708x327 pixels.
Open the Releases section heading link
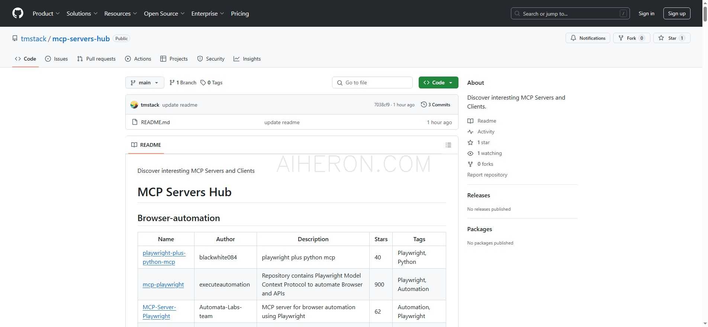[x=479, y=195]
